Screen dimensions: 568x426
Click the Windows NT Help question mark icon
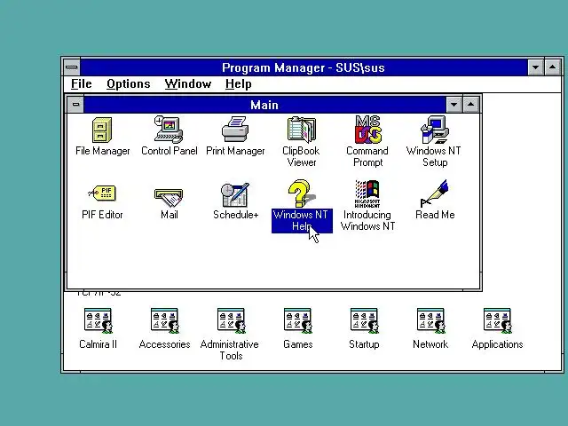tap(302, 193)
